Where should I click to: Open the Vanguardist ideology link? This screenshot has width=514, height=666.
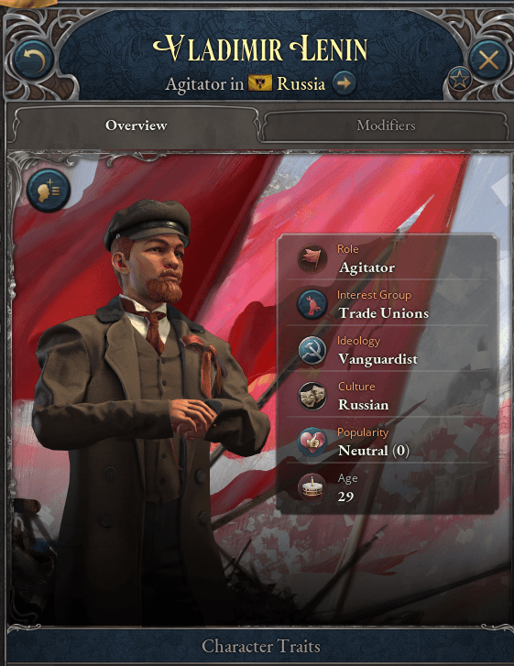coord(378,359)
